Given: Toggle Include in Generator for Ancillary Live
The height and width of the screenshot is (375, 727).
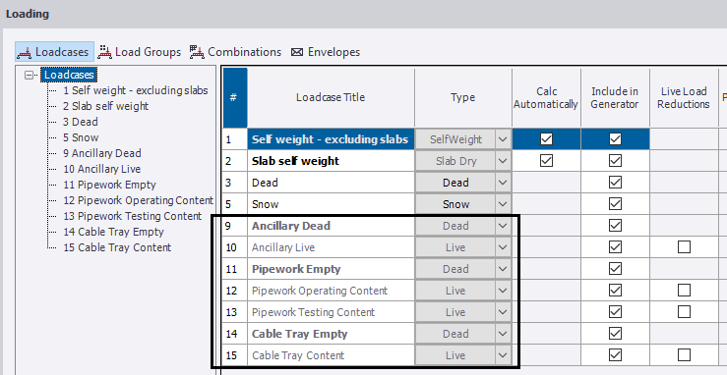Looking at the screenshot, I should pyautogui.click(x=615, y=247).
